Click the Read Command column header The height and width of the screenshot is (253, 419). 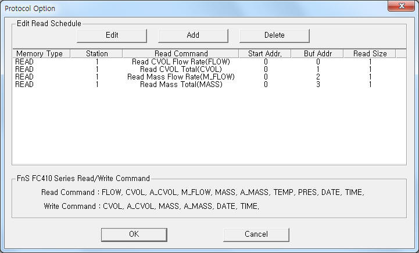[x=181, y=53]
